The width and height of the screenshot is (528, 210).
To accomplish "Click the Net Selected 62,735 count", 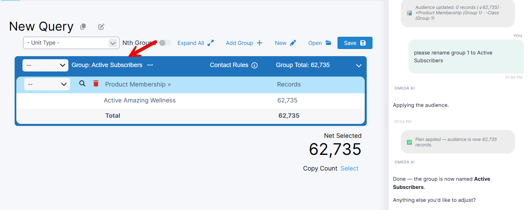I will pyautogui.click(x=335, y=149).
